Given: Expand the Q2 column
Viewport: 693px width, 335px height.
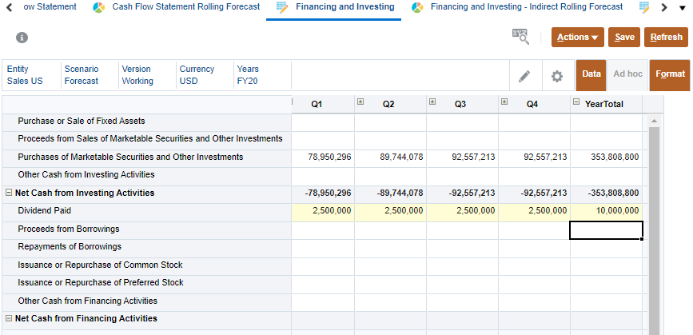Looking at the screenshot, I should 360,102.
